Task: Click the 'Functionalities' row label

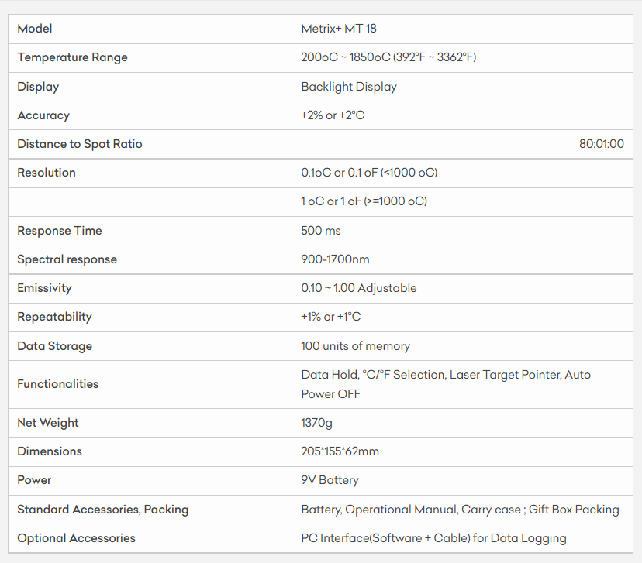Action: 58,384
